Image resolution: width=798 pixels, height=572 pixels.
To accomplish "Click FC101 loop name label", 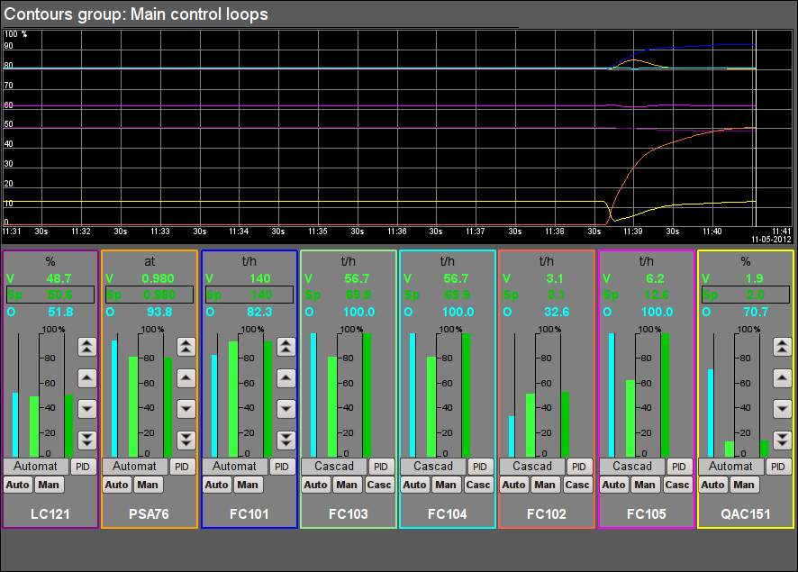I will (x=249, y=514).
